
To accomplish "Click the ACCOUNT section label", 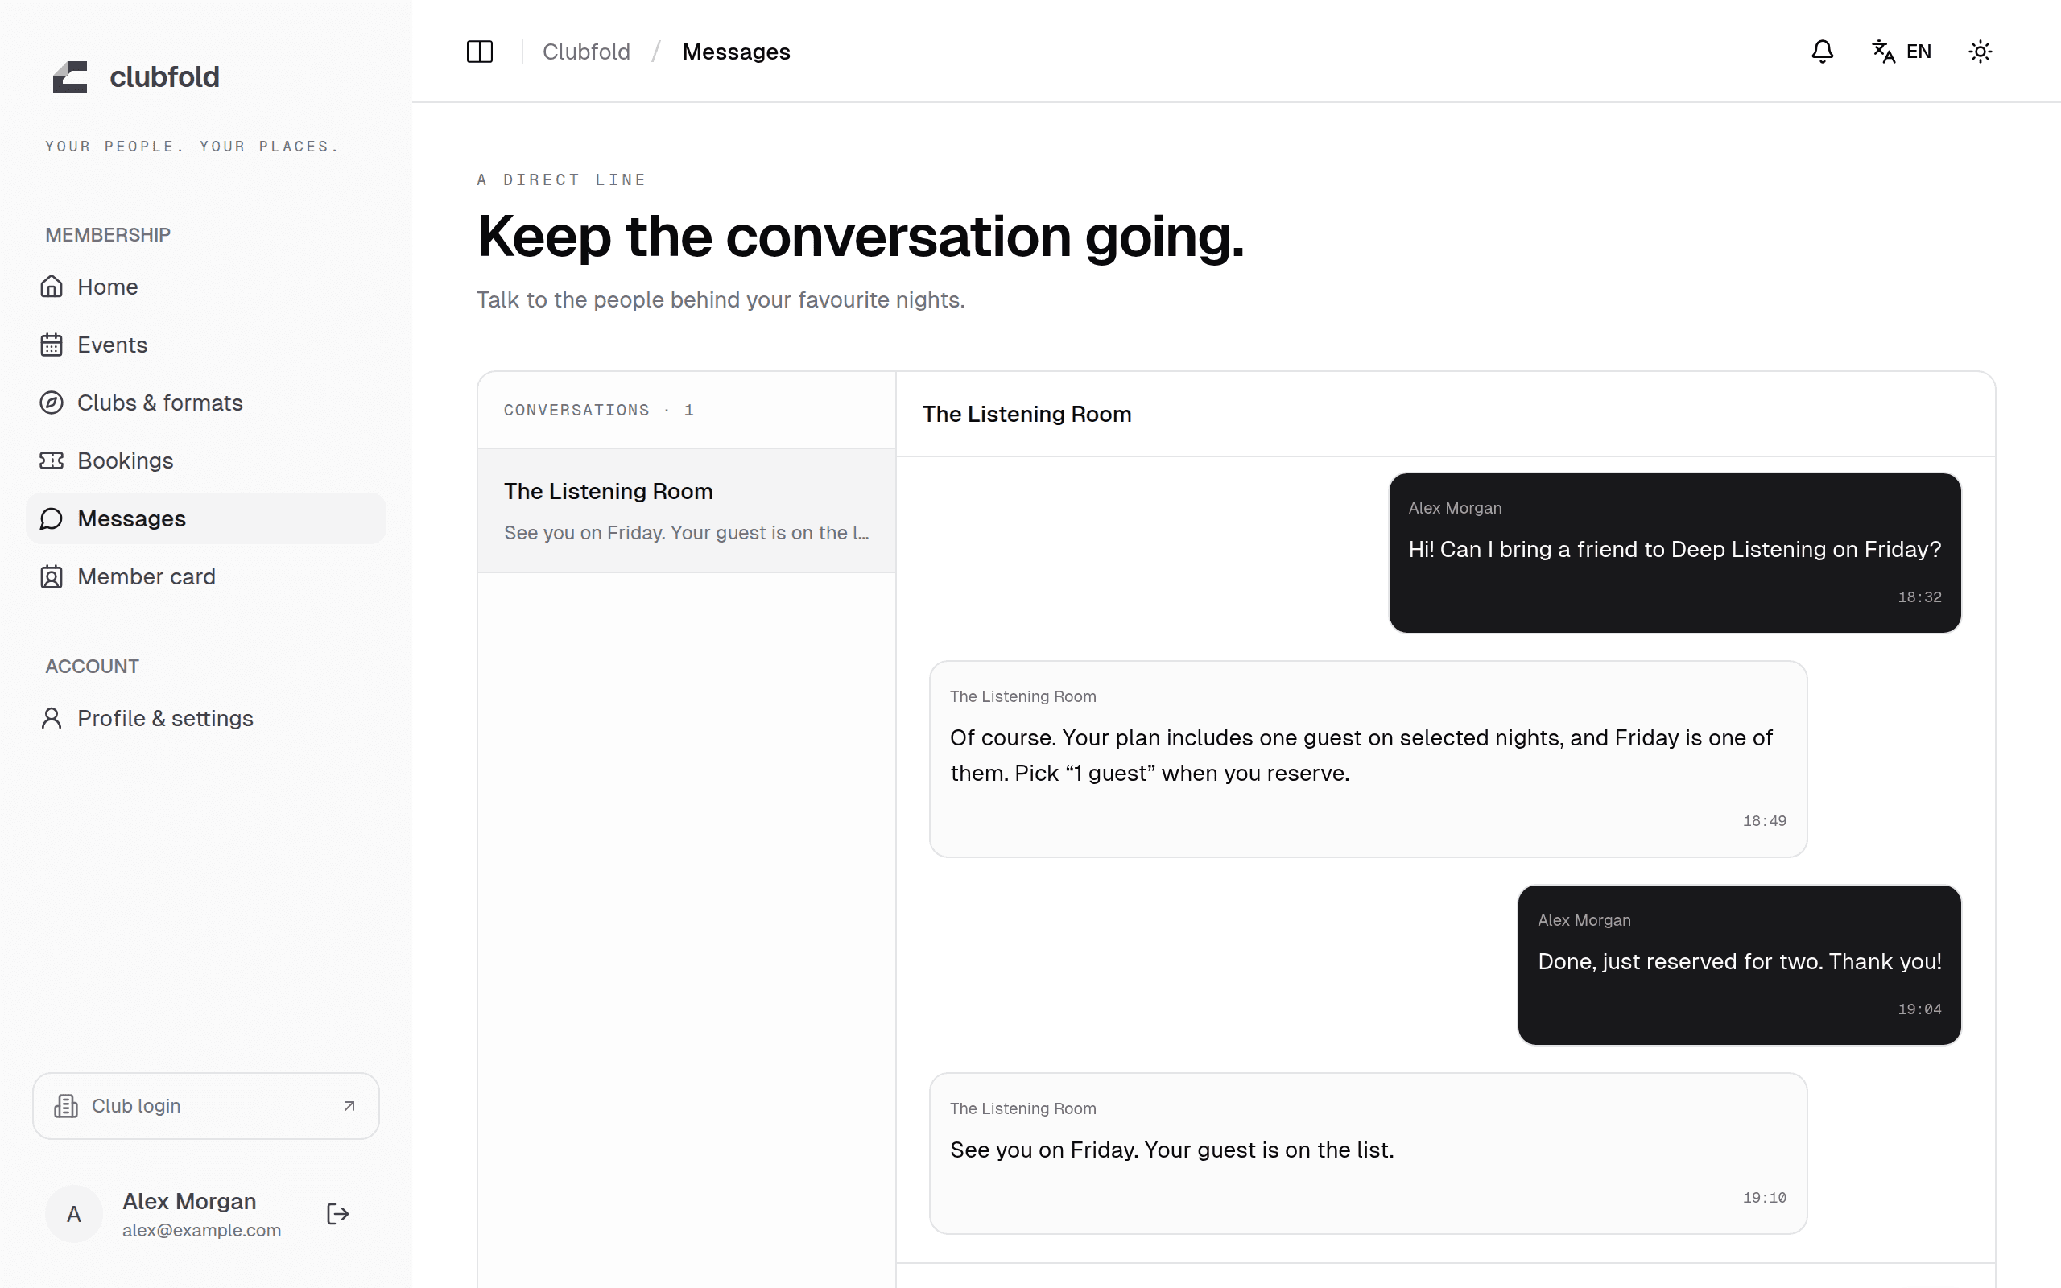I will 92,667.
